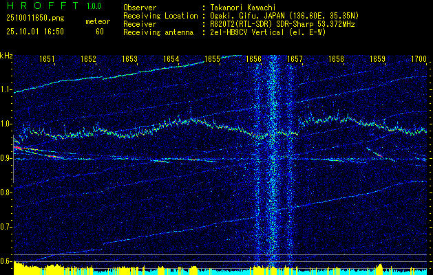
Task: Select the 1655 time marker
Action: 212,60
